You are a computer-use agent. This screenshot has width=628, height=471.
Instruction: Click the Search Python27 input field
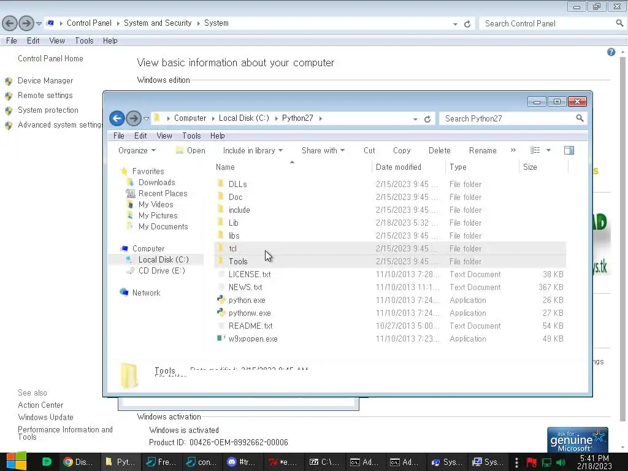coord(507,118)
